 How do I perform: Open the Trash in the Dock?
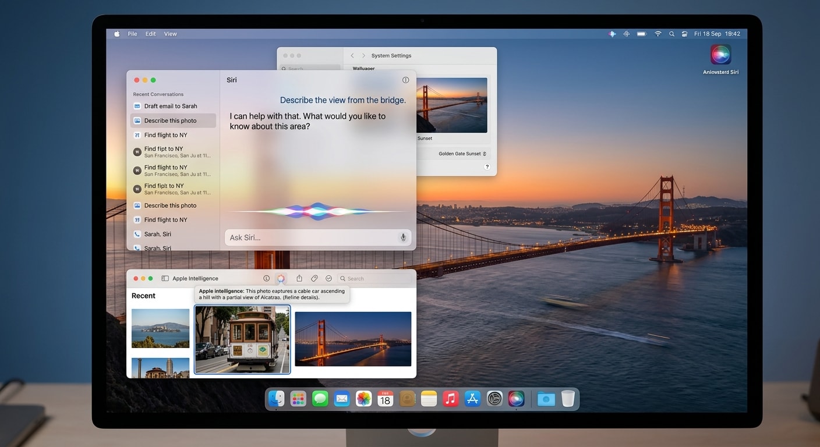[568, 399]
